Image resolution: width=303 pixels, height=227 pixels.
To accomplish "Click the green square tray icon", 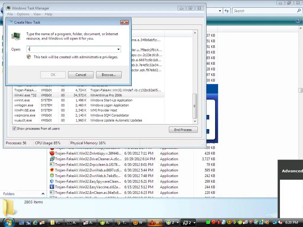I will coord(208,222).
